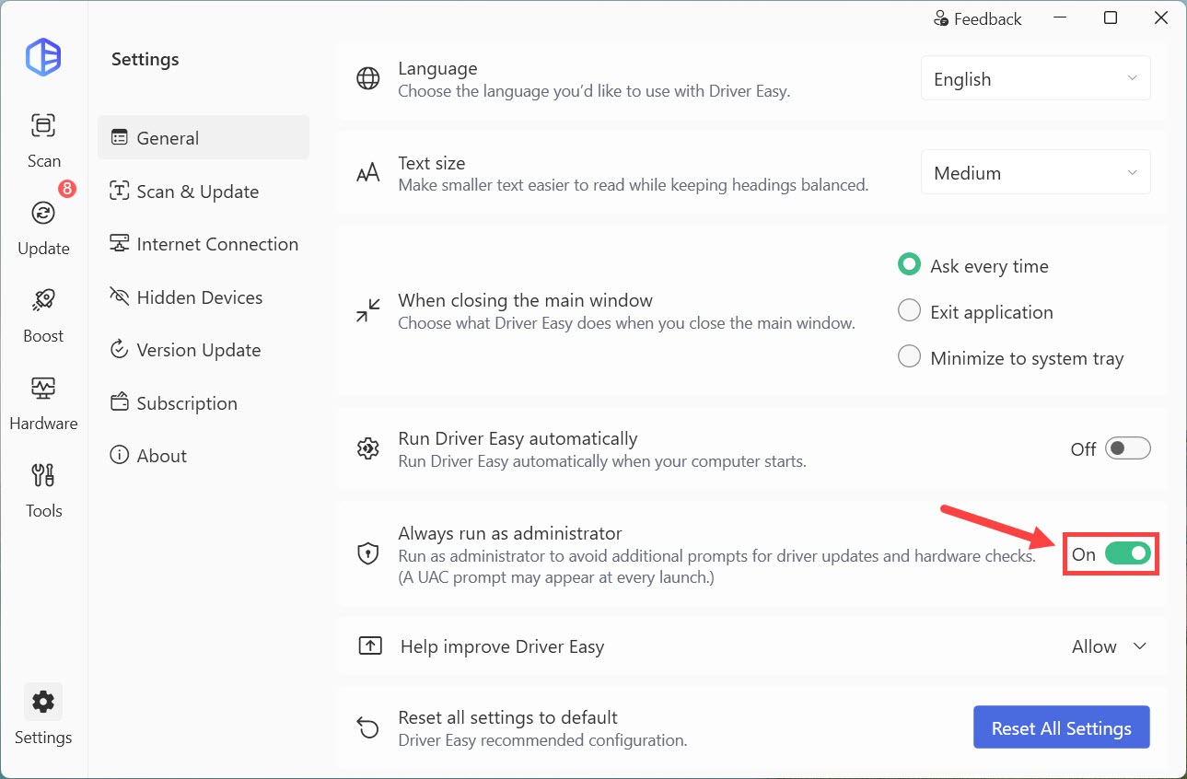Viewport: 1187px width, 779px height.
Task: Minimize the Driver Easy window
Action: coord(1060,18)
